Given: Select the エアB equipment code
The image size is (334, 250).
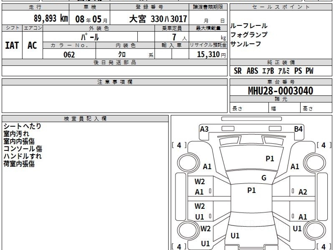Looking at the screenshot, I should (268, 71).
